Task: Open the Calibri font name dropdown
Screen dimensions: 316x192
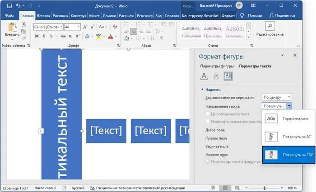Action: (x=61, y=27)
